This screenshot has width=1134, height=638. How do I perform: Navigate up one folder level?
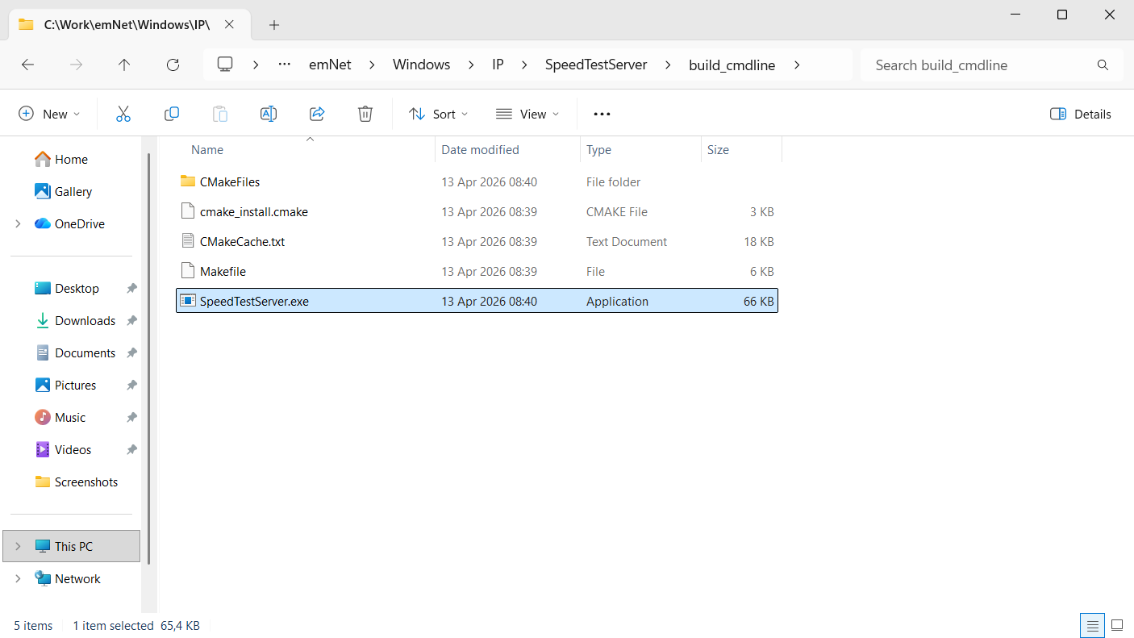point(124,65)
